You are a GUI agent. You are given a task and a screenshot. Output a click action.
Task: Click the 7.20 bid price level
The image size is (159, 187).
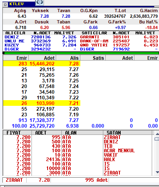74,109
